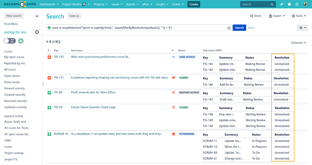Open the Insight dropdown menu

(x=162, y=4)
